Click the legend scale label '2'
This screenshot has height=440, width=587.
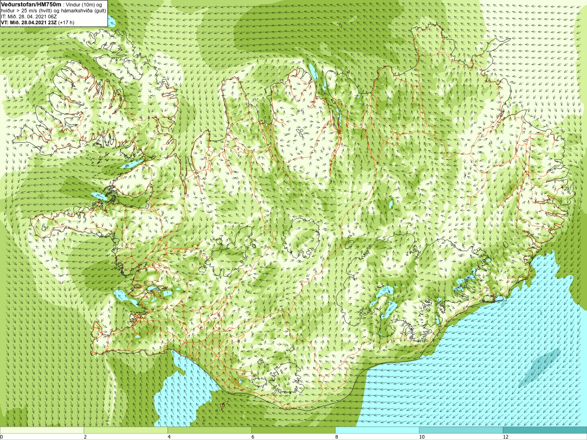85,437
